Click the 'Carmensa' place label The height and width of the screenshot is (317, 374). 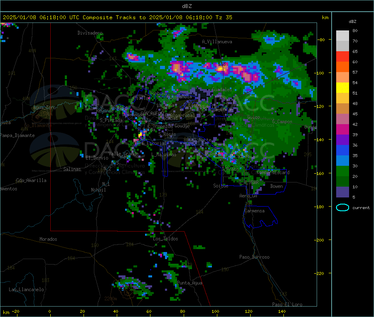click(254, 211)
